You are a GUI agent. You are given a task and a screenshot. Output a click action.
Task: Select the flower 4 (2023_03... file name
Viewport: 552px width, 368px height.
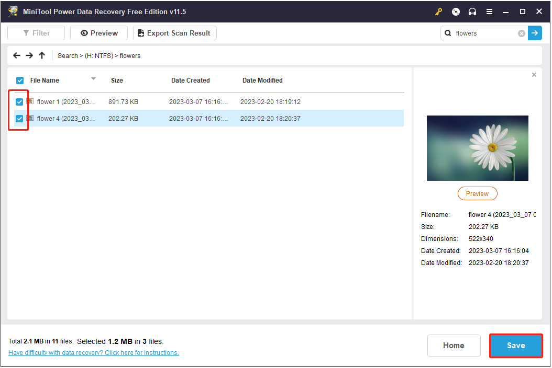(66, 119)
